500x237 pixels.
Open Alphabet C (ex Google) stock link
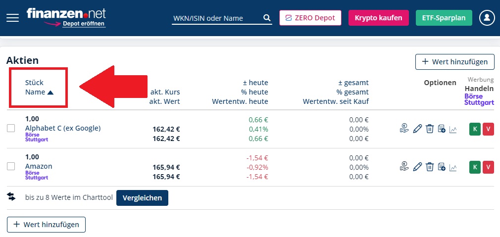(x=63, y=128)
